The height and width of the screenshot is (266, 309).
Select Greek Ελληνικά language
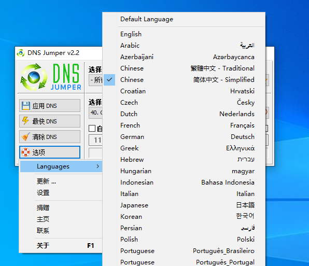coord(184,148)
